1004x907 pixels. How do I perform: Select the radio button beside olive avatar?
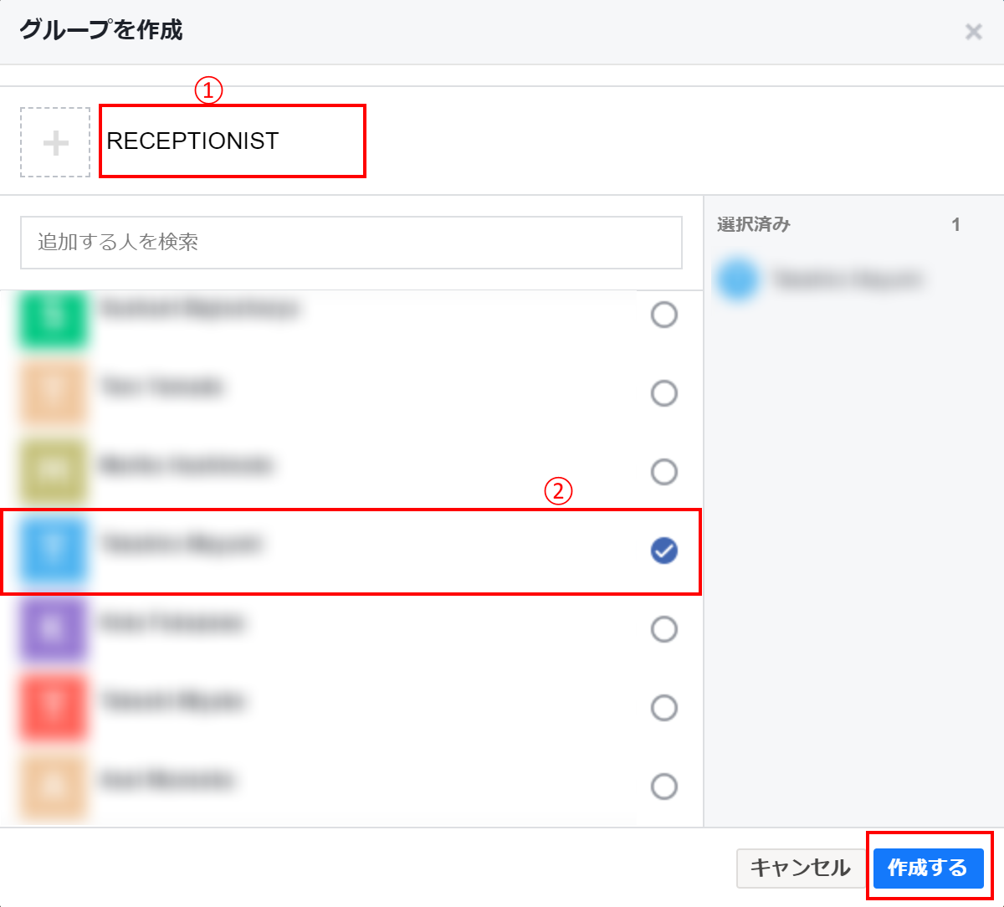click(x=664, y=472)
